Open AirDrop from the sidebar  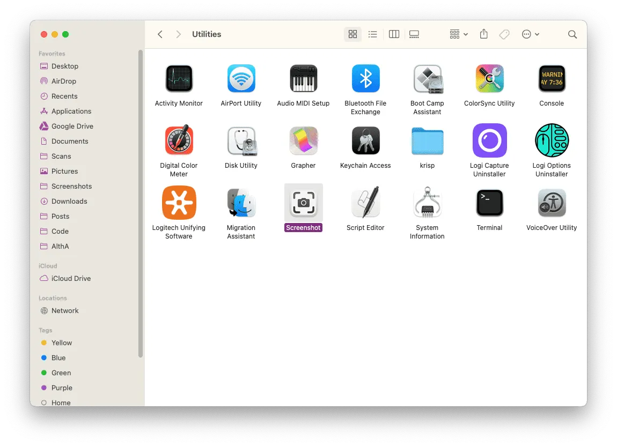[64, 81]
